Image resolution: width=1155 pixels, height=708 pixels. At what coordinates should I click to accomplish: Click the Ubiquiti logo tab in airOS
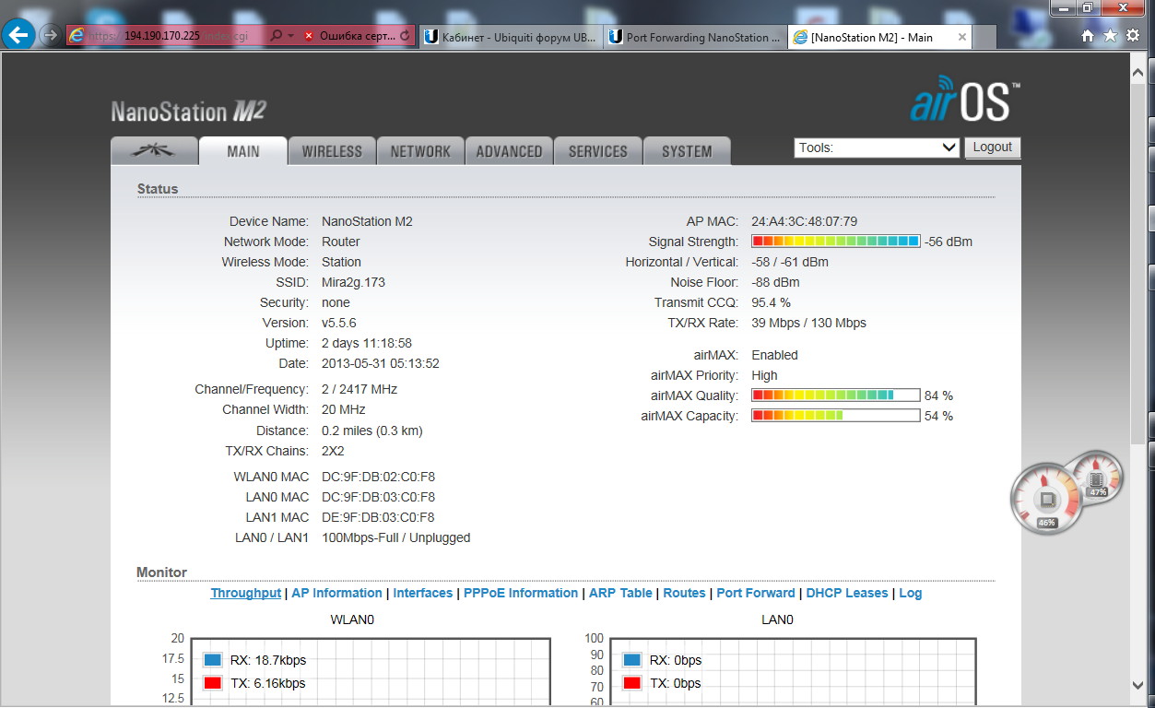tap(154, 151)
